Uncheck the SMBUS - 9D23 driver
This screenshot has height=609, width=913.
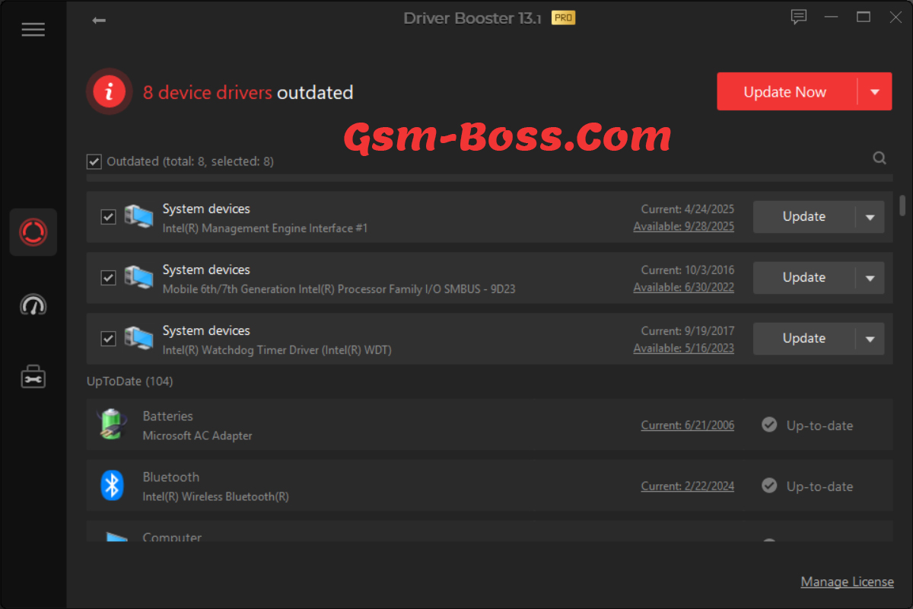coord(108,278)
